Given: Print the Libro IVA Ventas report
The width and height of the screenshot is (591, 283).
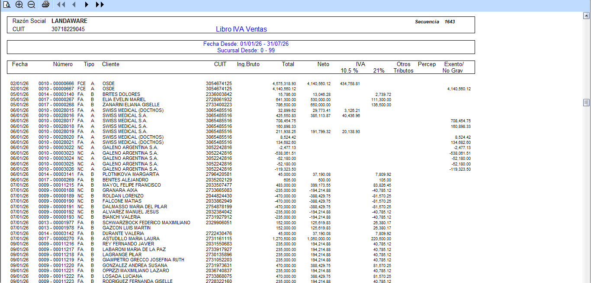Looking at the screenshot, I should pos(45,5).
